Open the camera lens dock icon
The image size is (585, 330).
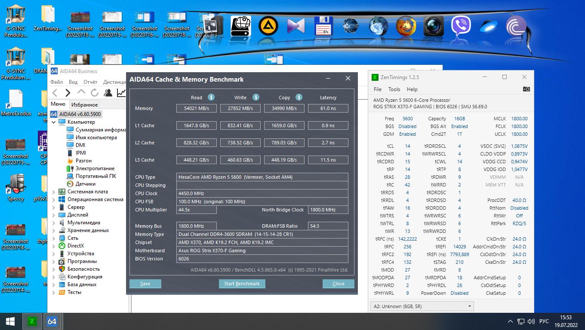(x=433, y=26)
